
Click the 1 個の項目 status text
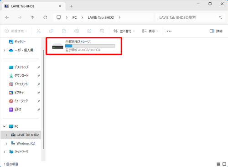[11, 164]
